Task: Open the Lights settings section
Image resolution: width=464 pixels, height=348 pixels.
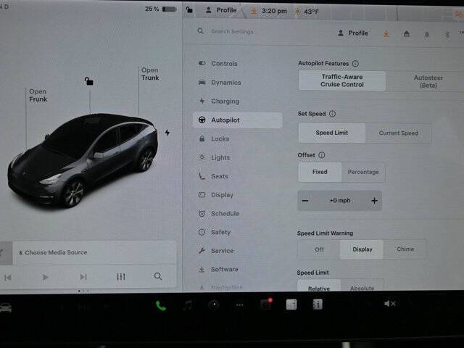Action: coord(237,157)
